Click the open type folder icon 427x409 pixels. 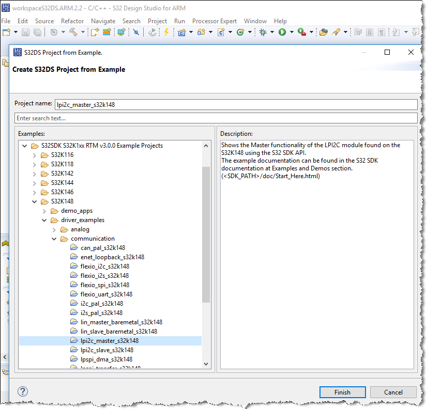coord(324,33)
